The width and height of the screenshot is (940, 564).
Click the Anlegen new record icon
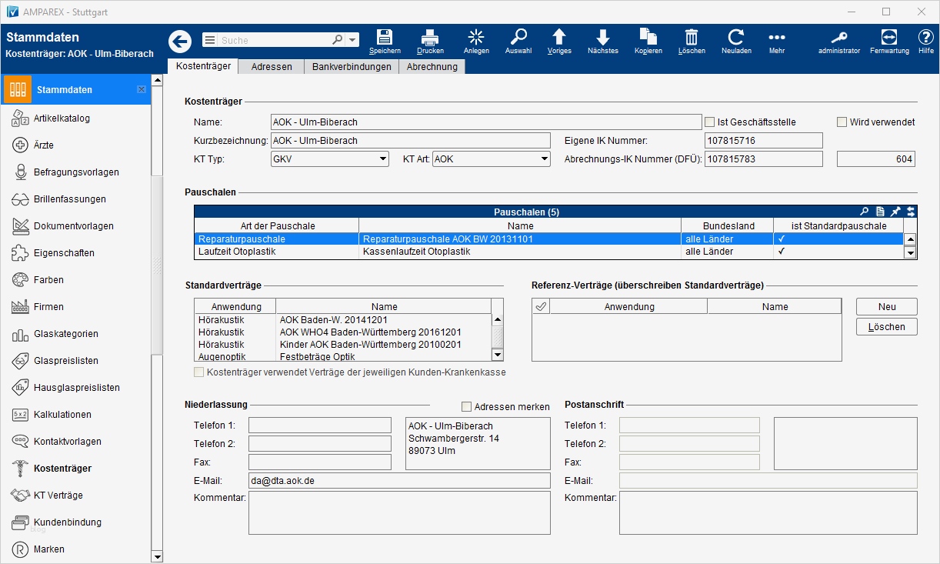[476, 38]
